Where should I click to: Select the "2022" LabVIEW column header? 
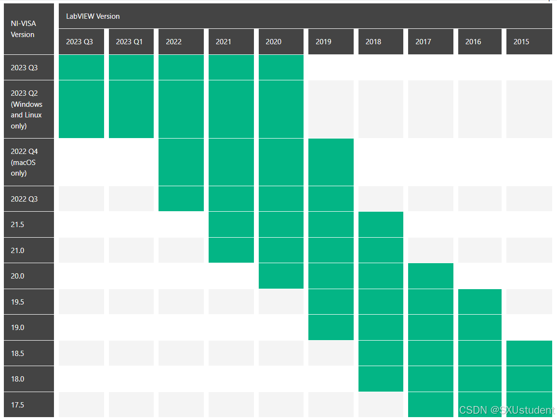[x=181, y=41]
